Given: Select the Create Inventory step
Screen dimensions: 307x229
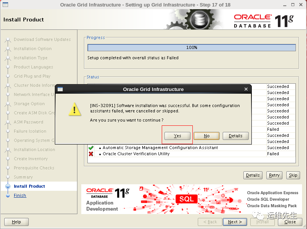Looking at the screenshot, I should [31, 159].
